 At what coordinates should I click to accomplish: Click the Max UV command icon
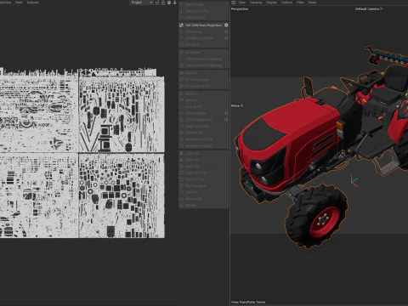click(181, 73)
